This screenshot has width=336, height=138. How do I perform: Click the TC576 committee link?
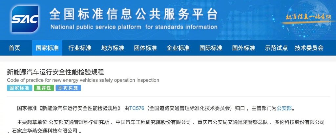137,108
